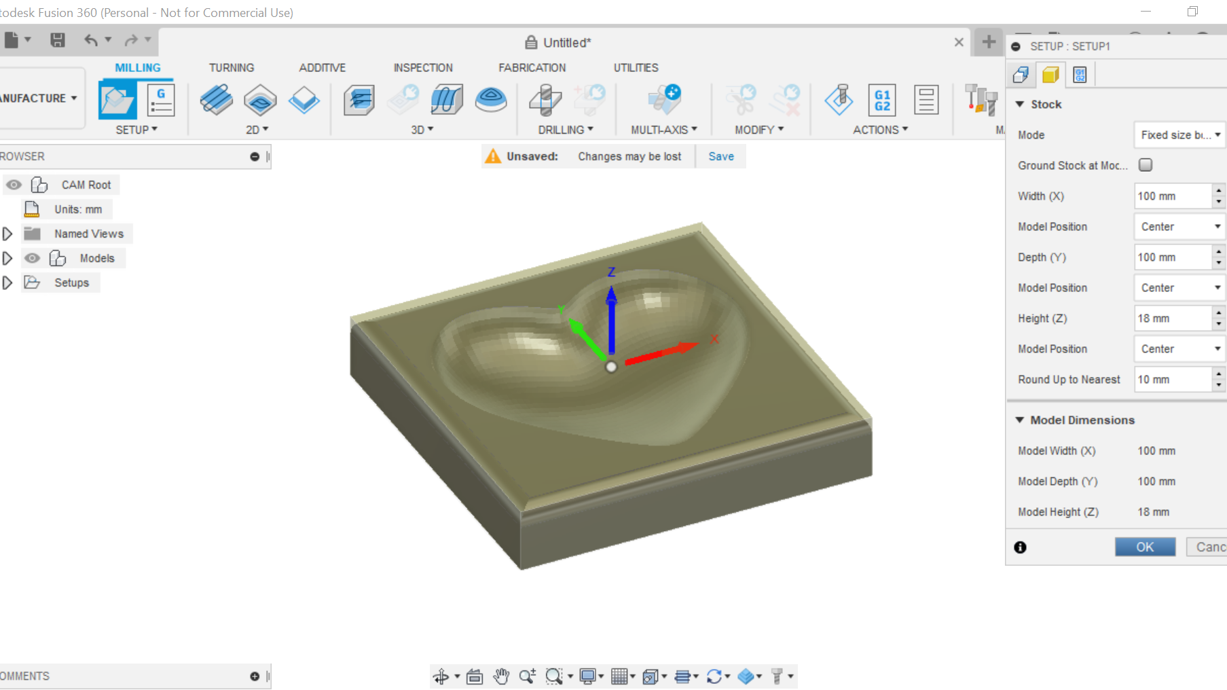Add a comment with plus icon
The width and height of the screenshot is (1227, 690).
255,676
